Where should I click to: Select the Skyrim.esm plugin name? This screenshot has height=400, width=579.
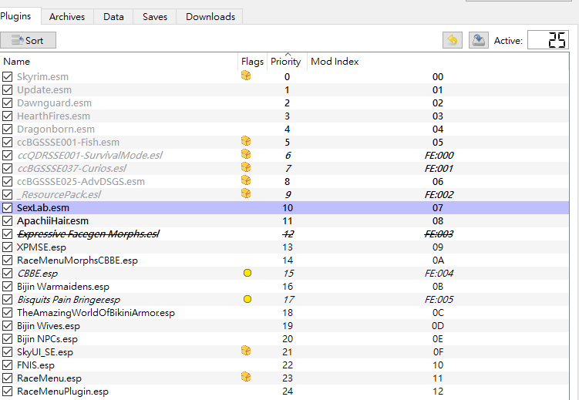[x=43, y=77]
